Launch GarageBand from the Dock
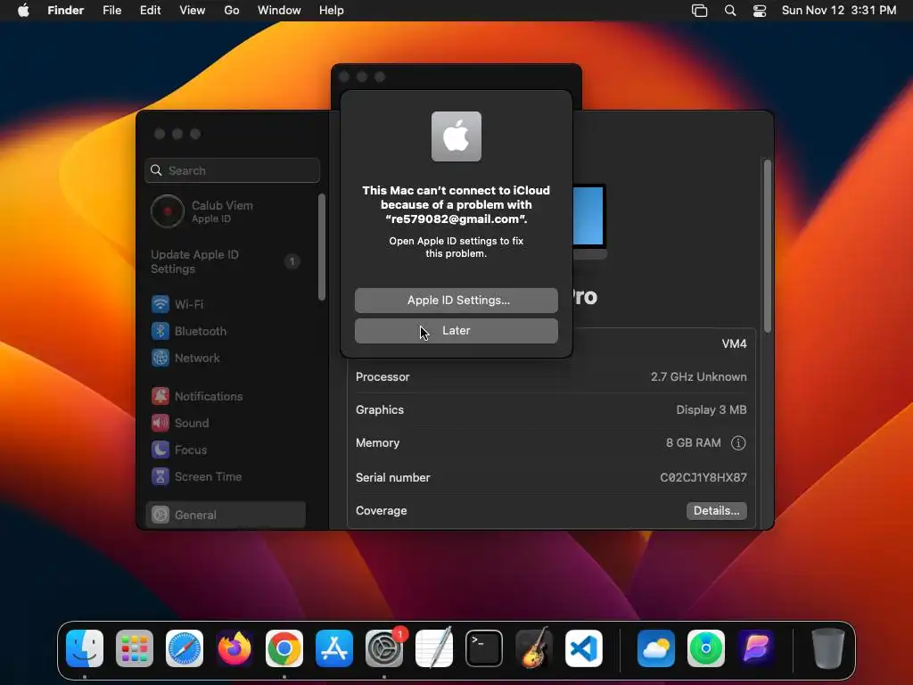The width and height of the screenshot is (913, 685). point(534,648)
